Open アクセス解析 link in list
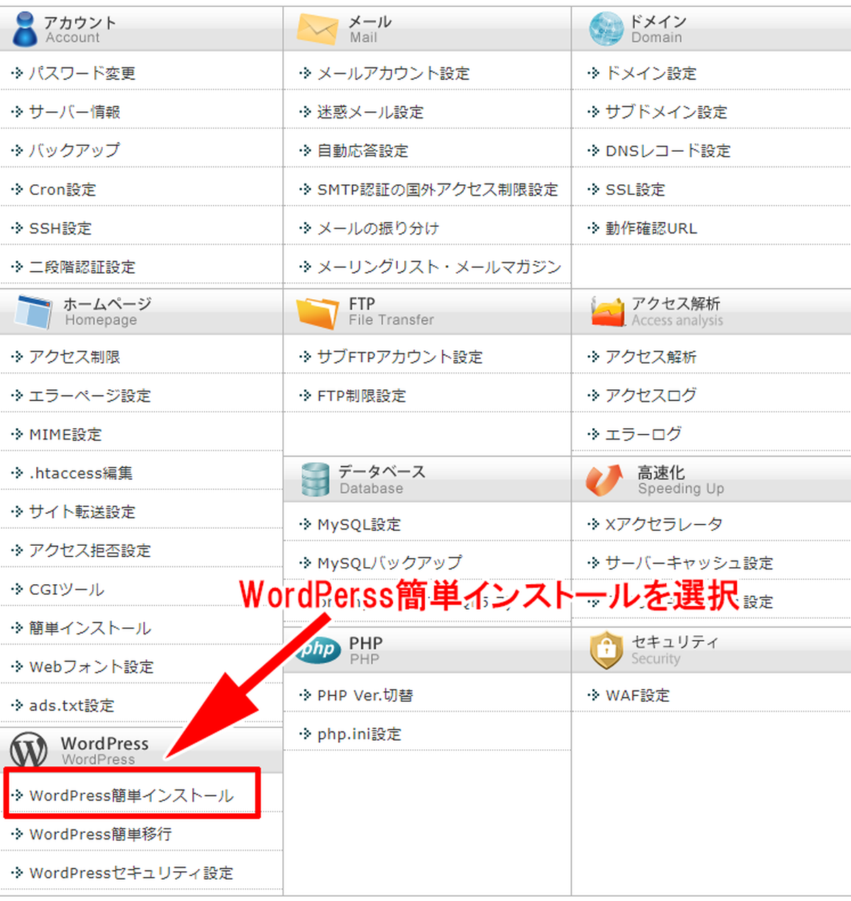The width and height of the screenshot is (851, 901). pyautogui.click(x=651, y=357)
